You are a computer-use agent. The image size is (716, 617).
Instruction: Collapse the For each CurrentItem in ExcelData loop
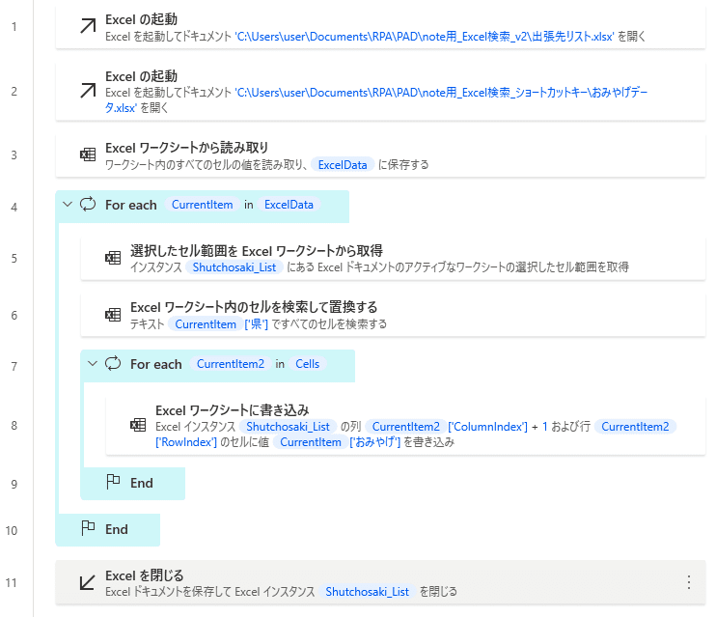(x=68, y=205)
